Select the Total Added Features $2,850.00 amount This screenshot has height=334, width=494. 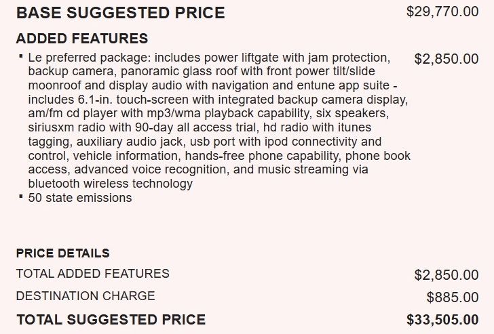pyautogui.click(x=446, y=275)
